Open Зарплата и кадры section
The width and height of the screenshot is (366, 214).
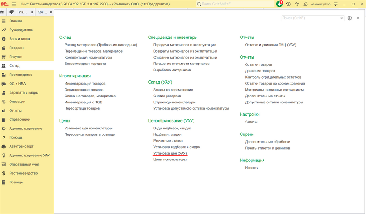pyautogui.click(x=27, y=93)
